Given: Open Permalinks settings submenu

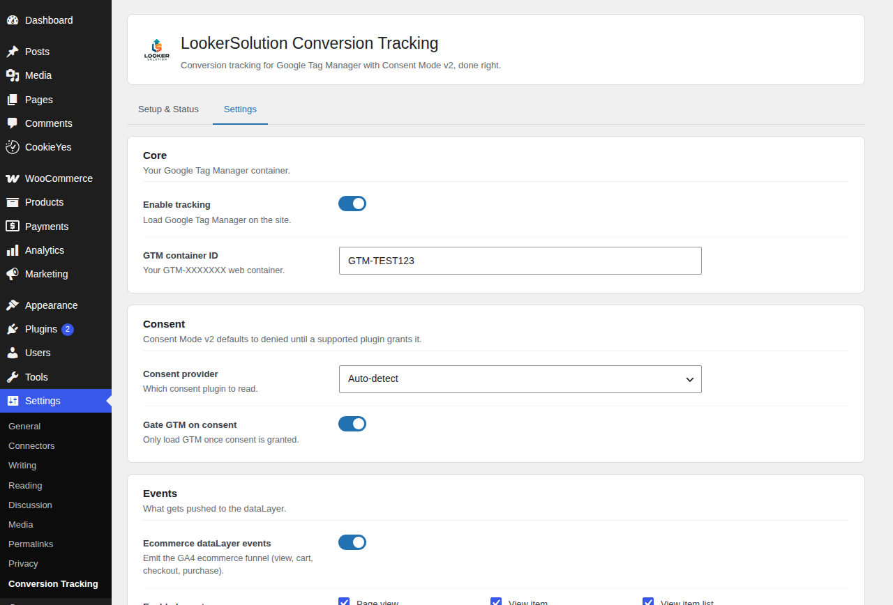Looking at the screenshot, I should (31, 544).
